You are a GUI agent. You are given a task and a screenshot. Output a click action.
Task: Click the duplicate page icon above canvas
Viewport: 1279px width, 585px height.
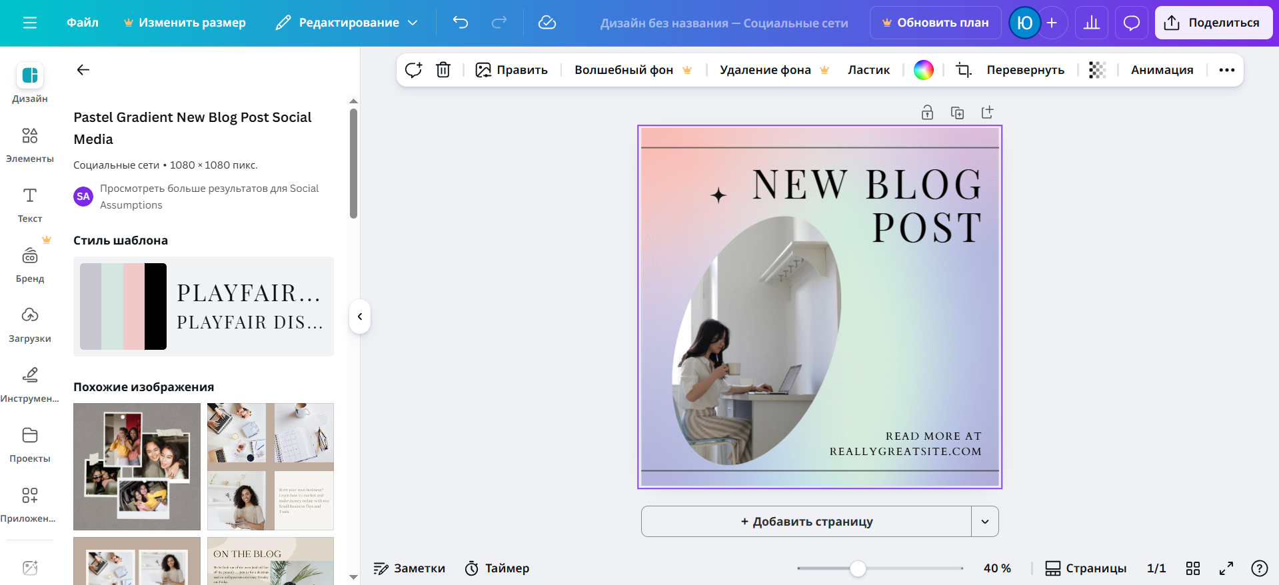957,113
